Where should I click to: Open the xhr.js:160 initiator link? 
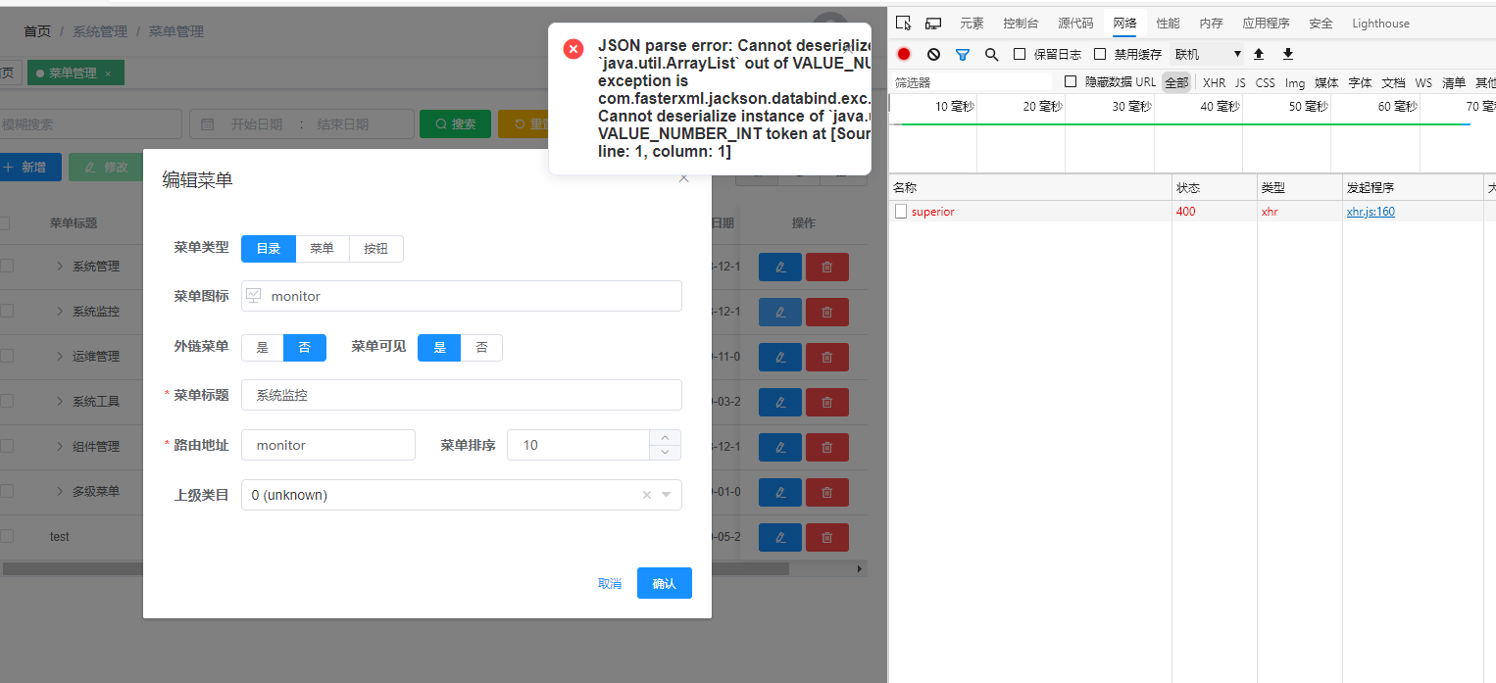click(x=1371, y=212)
